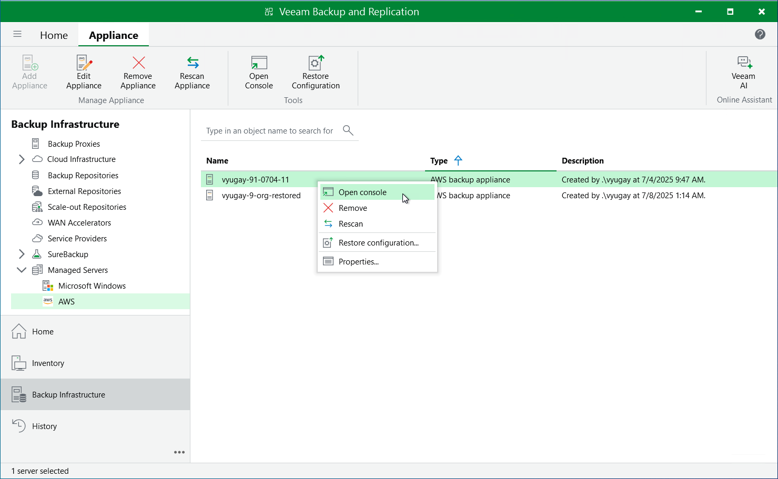Select Restore configuration... in context menu
Screen dimensions: 778x479
click(378, 243)
